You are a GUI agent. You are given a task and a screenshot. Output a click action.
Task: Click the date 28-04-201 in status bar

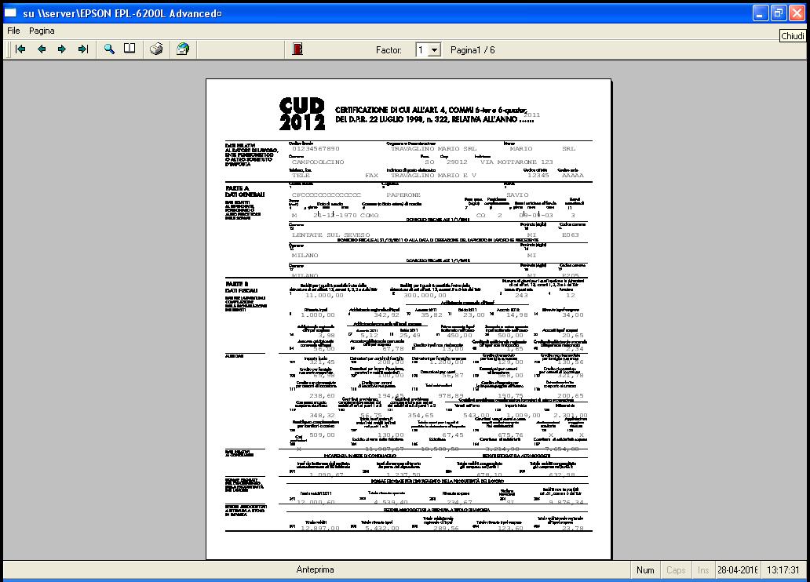(x=737, y=570)
